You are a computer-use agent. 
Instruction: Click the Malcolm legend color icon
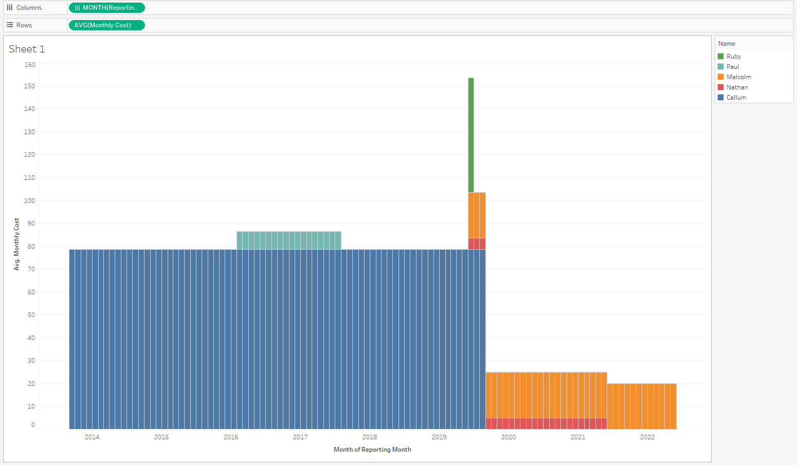720,77
